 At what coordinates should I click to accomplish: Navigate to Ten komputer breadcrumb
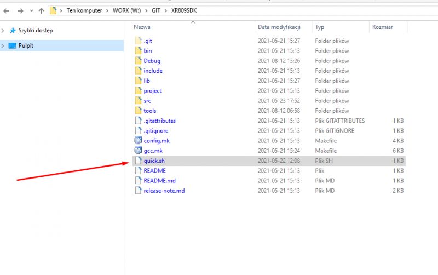click(x=84, y=10)
